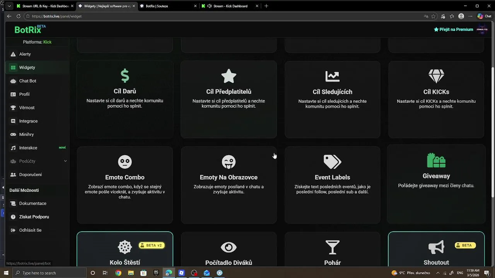Click the Emote Combo heading
This screenshot has height=278, width=495.
click(x=125, y=177)
